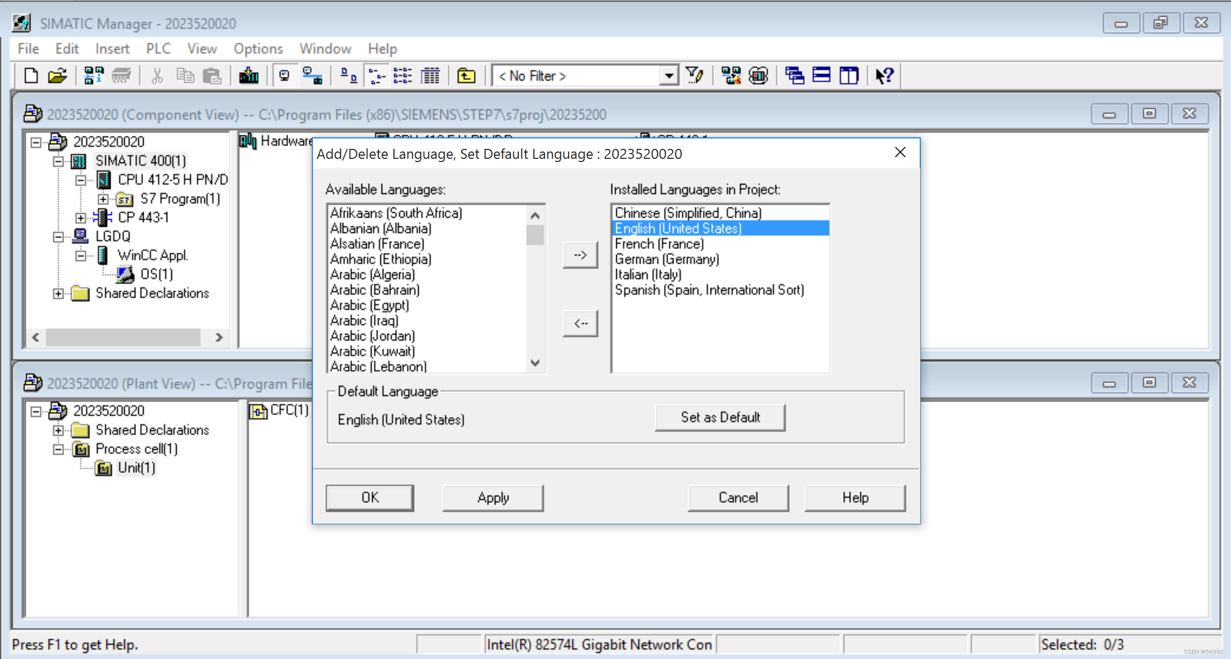This screenshot has width=1231, height=659.
Task: Click the Up One Level folder icon
Action: coord(466,75)
